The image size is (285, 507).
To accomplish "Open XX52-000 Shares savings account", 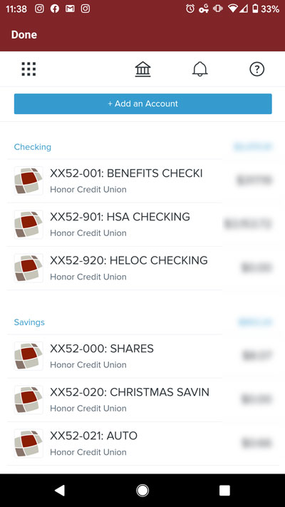I will tap(142, 356).
